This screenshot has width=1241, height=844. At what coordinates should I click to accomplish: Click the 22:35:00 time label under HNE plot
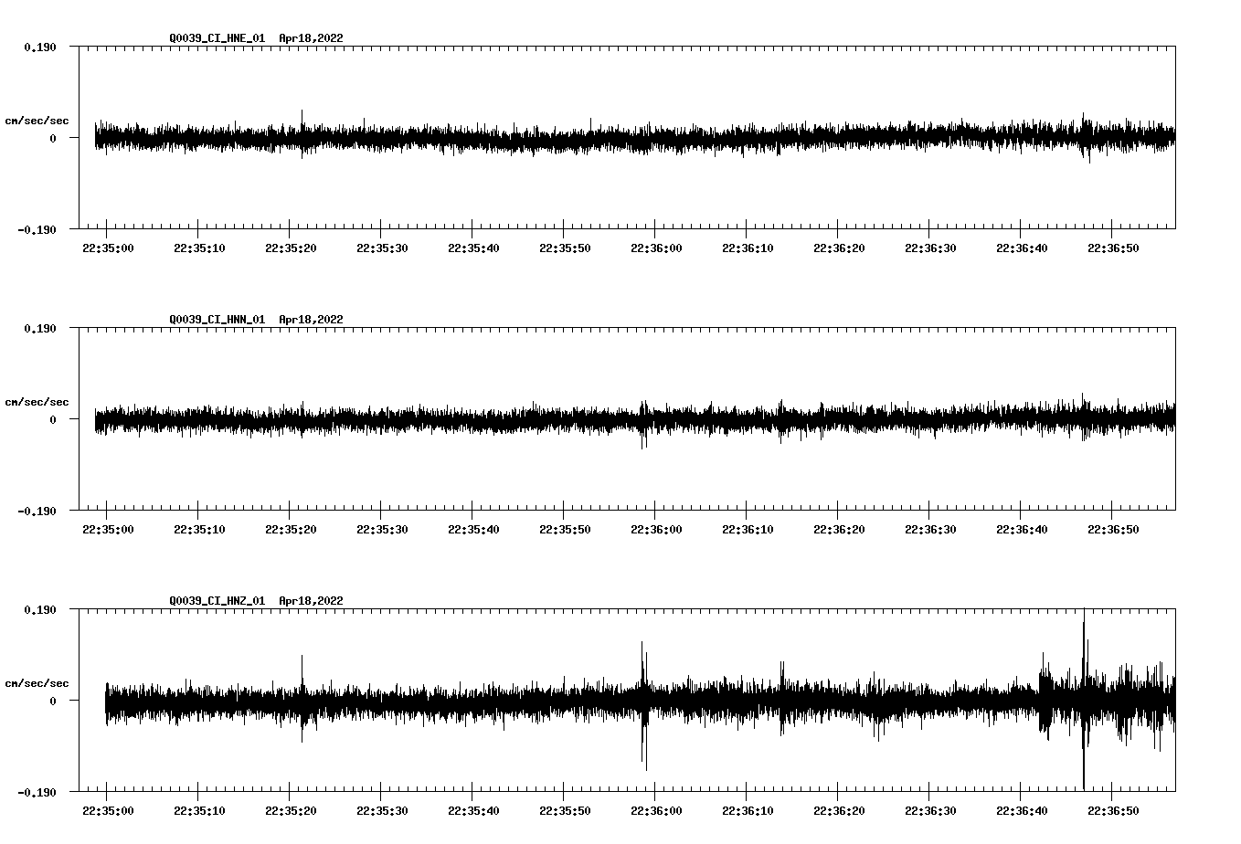click(108, 248)
